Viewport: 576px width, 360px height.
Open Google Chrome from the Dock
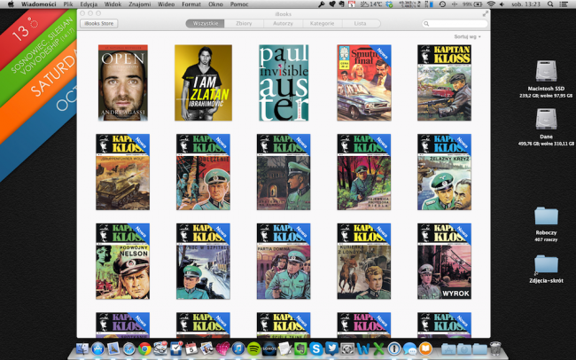coord(144,348)
